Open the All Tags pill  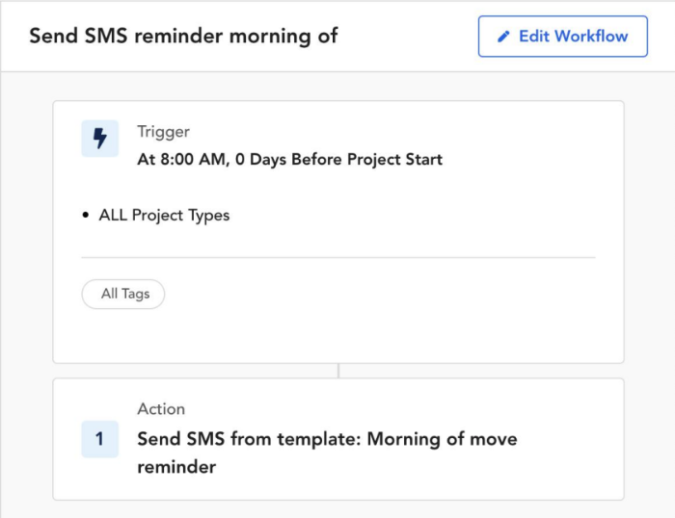(123, 294)
